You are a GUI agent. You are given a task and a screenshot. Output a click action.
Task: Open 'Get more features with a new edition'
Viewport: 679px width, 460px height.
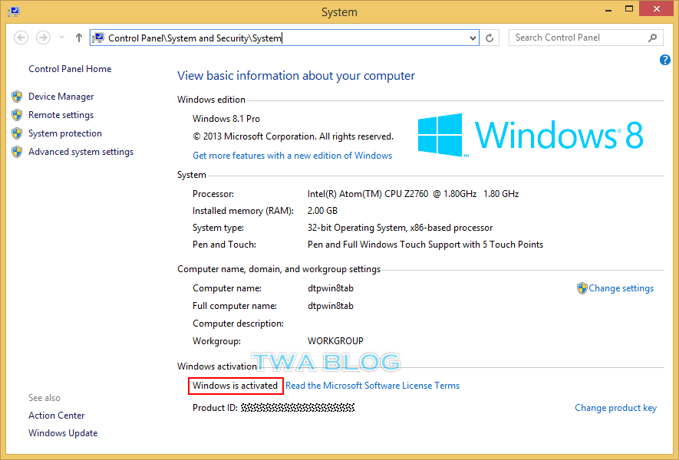(292, 155)
